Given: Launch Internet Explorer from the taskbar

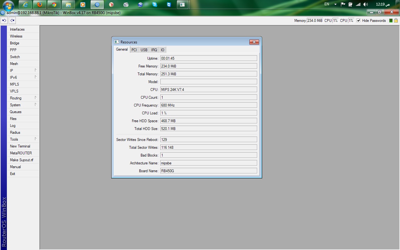Looking at the screenshot, I should pyautogui.click(x=25, y=5).
